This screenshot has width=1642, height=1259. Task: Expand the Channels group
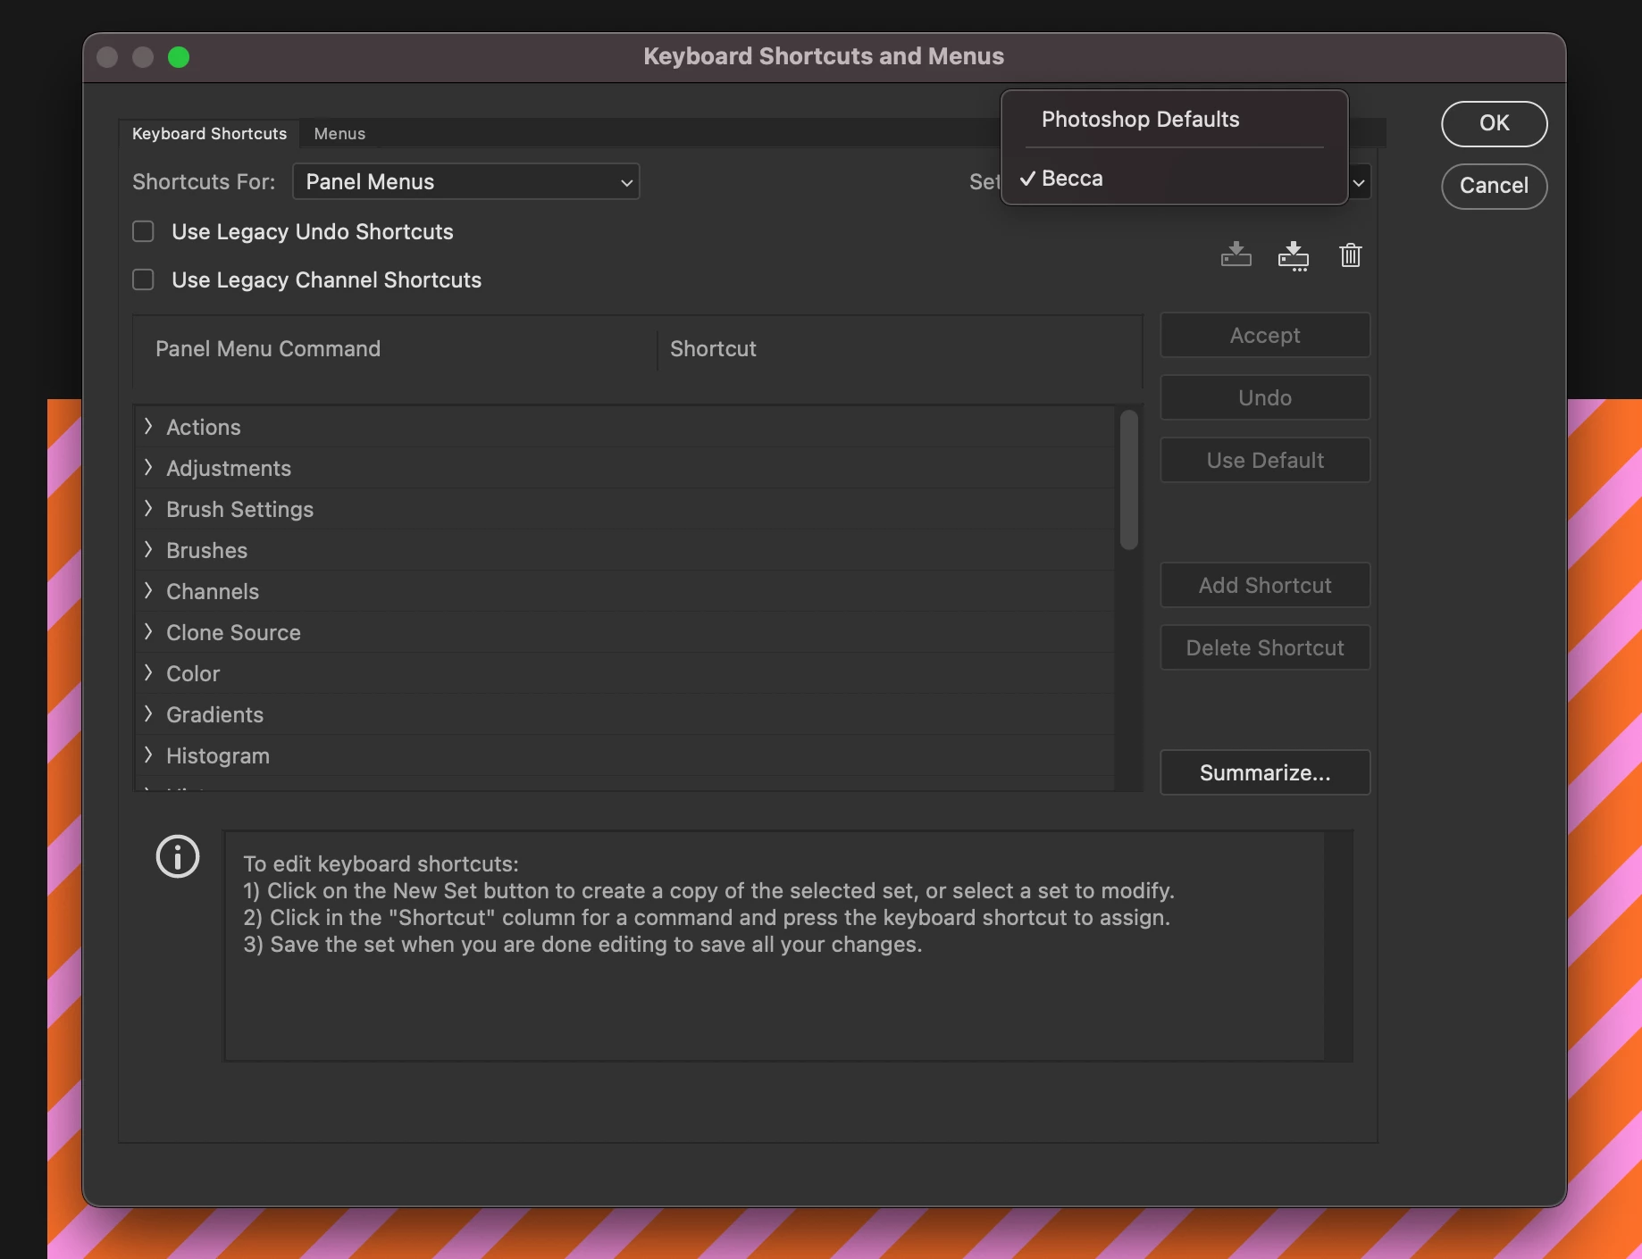[x=148, y=591]
